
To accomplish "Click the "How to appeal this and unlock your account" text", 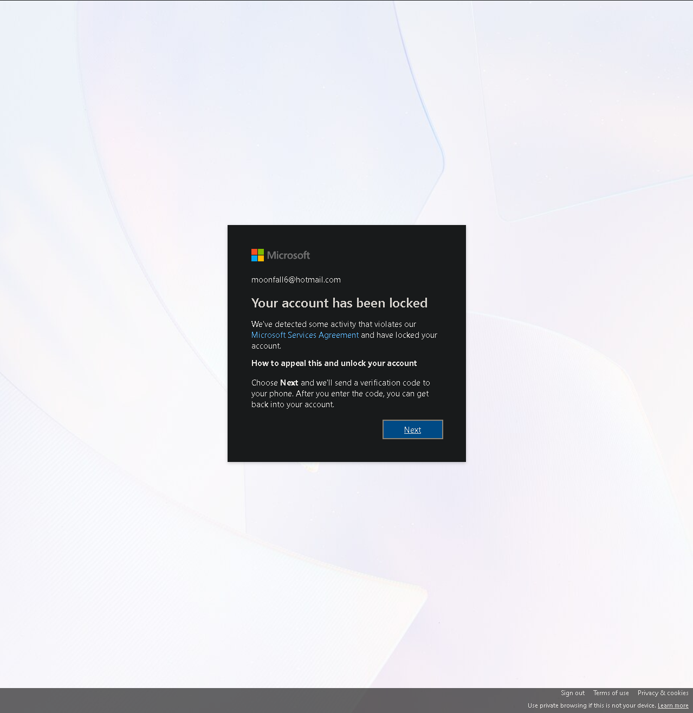I will (334, 363).
